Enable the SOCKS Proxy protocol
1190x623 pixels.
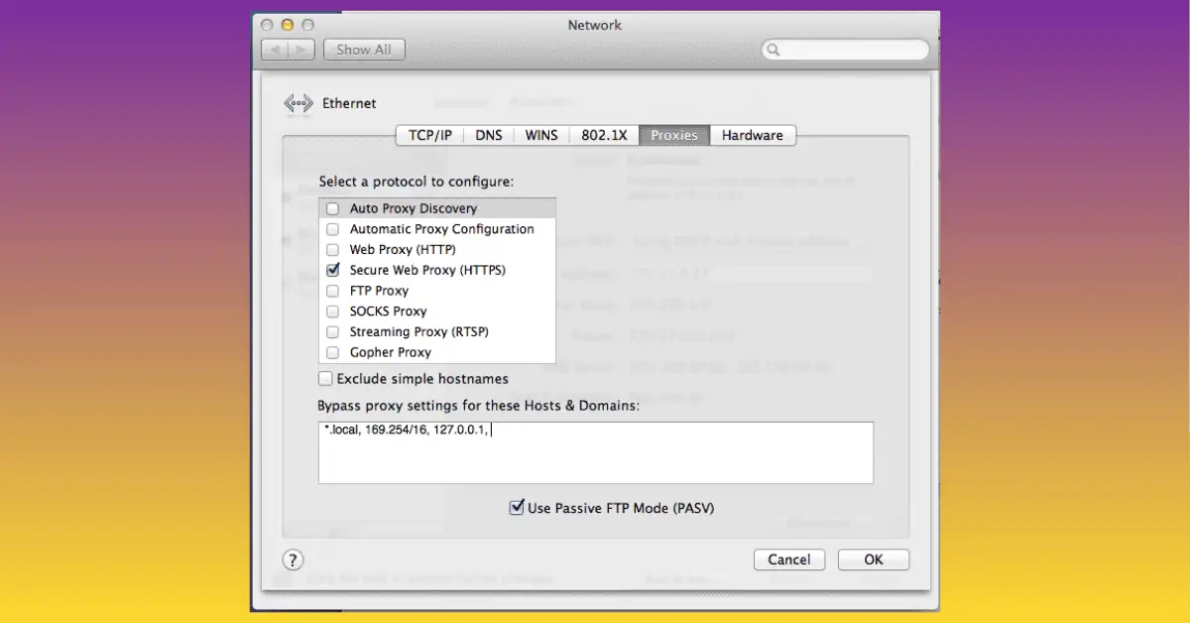332,311
